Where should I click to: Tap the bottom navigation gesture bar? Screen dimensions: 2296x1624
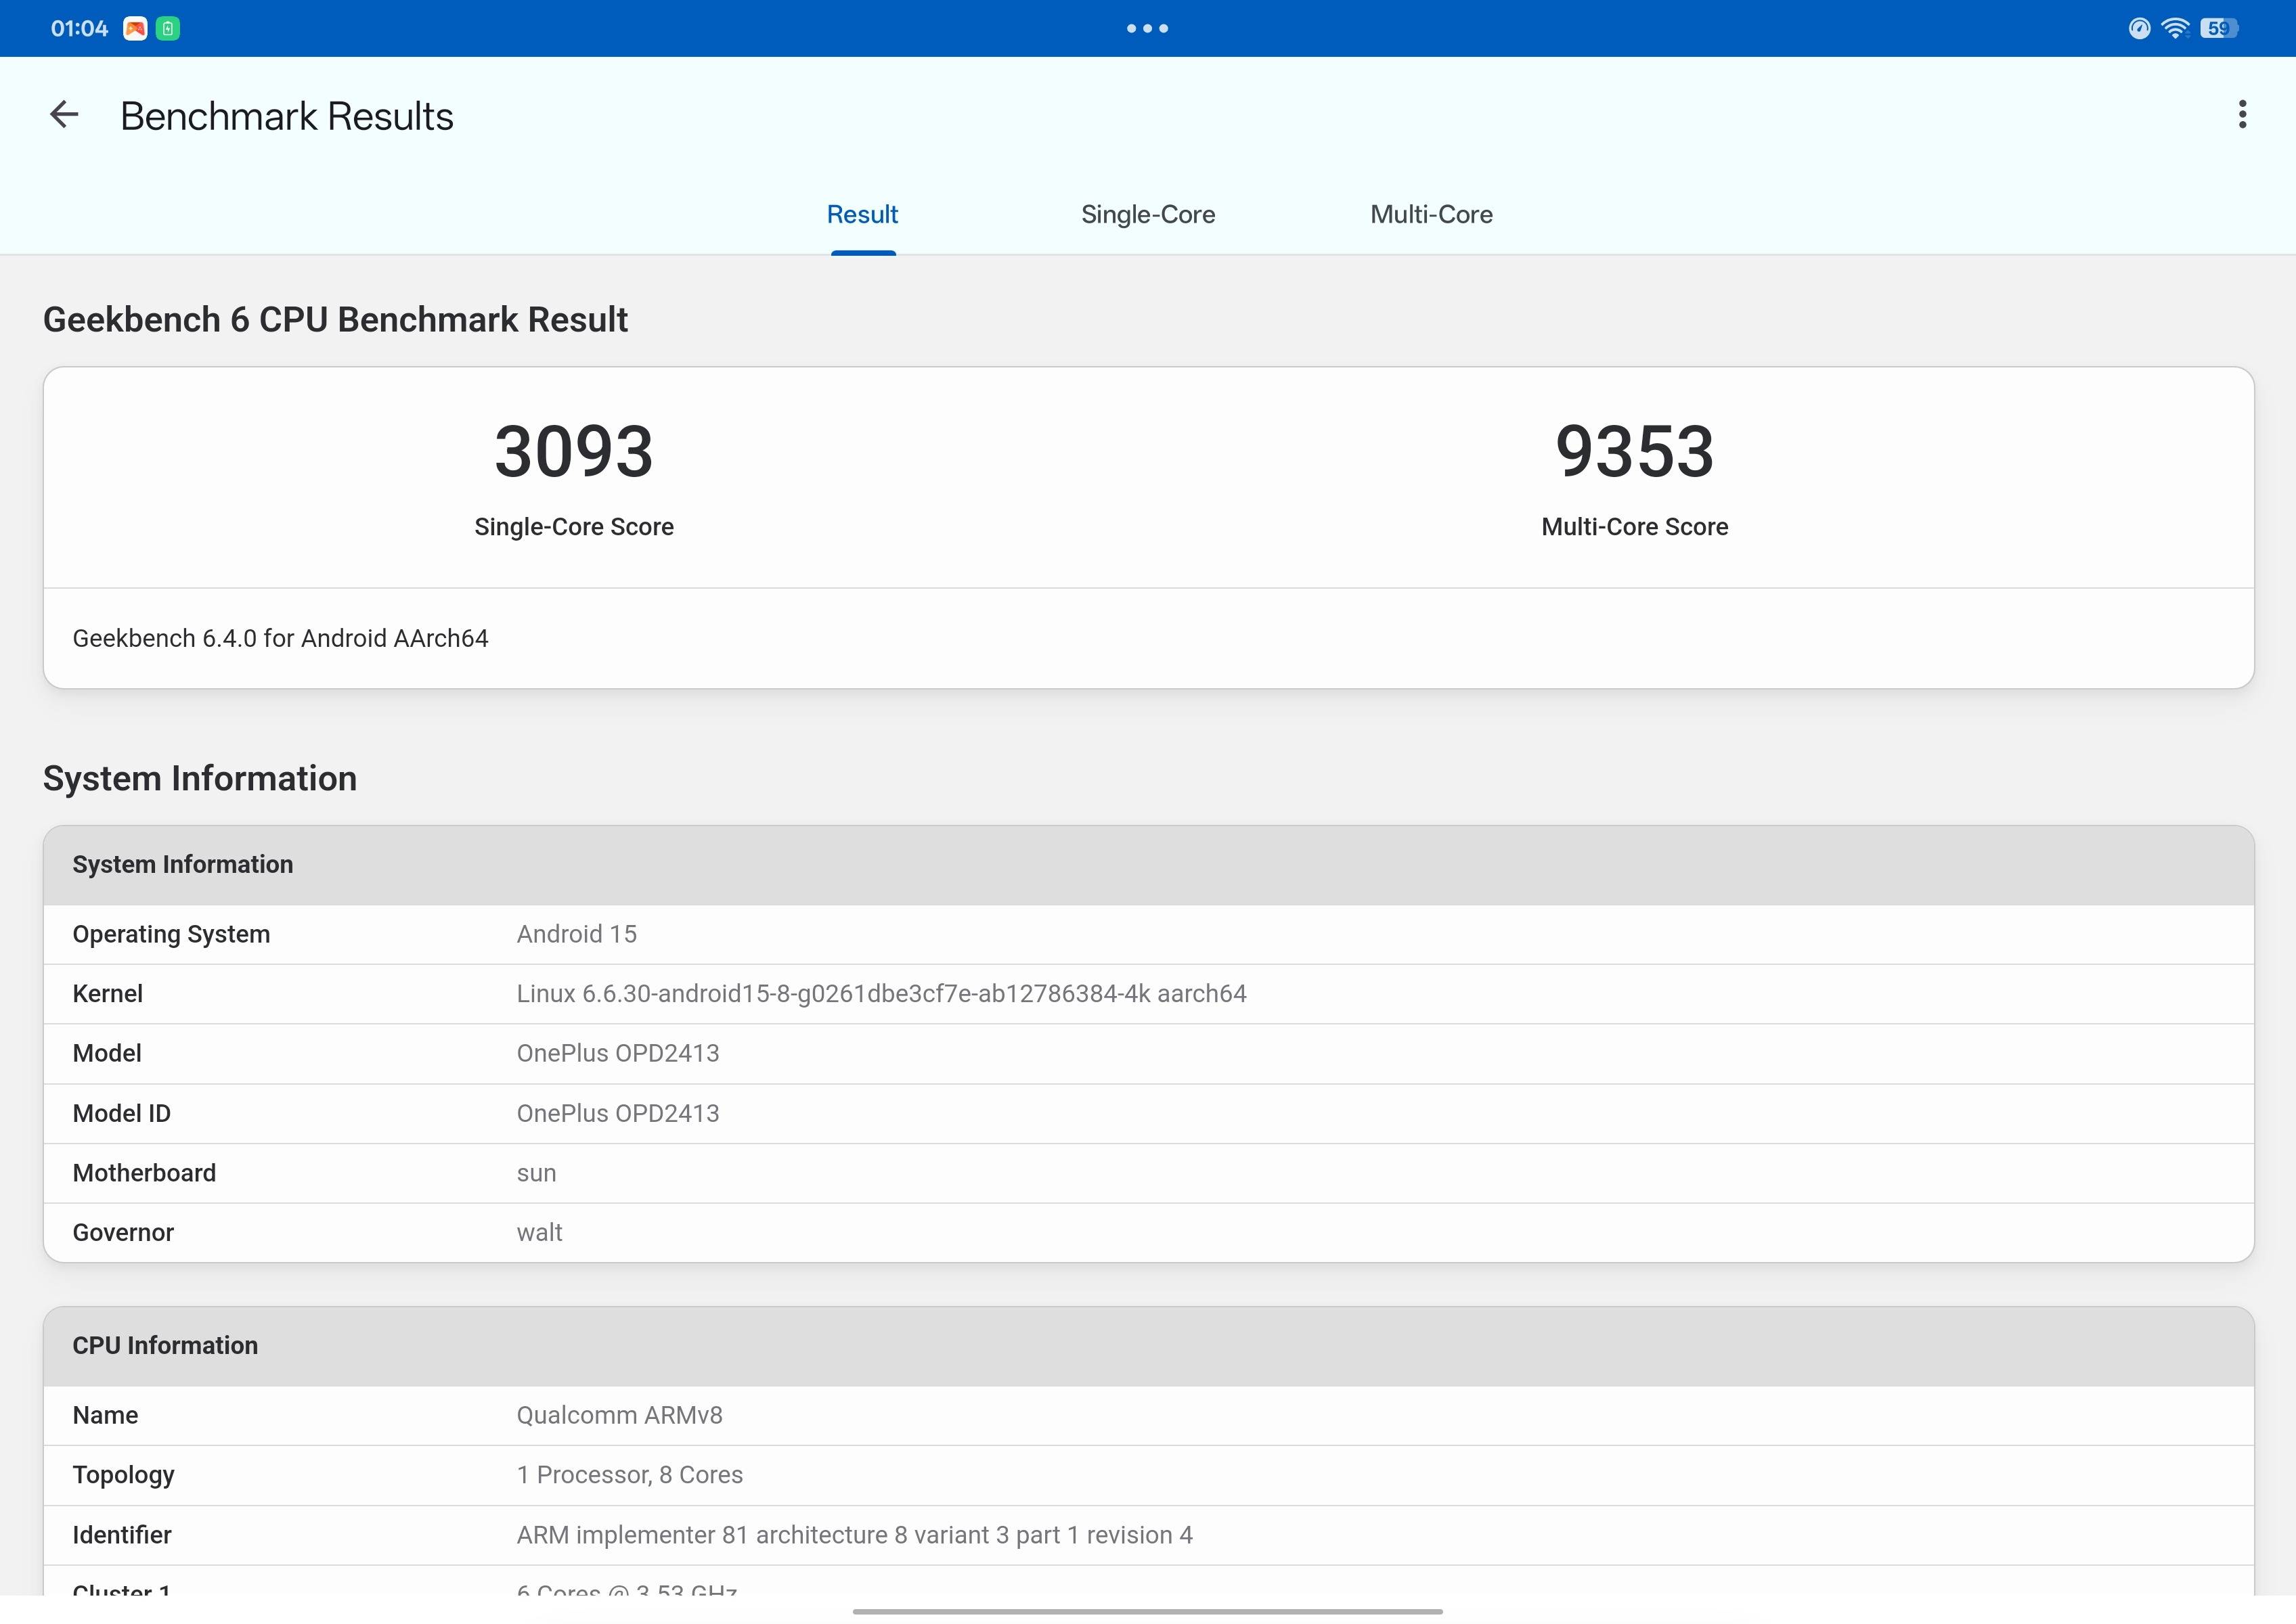coord(1147,1611)
